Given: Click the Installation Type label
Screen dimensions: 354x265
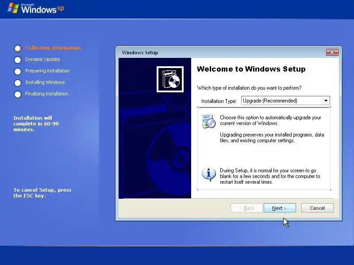Looking at the screenshot, I should [219, 101].
